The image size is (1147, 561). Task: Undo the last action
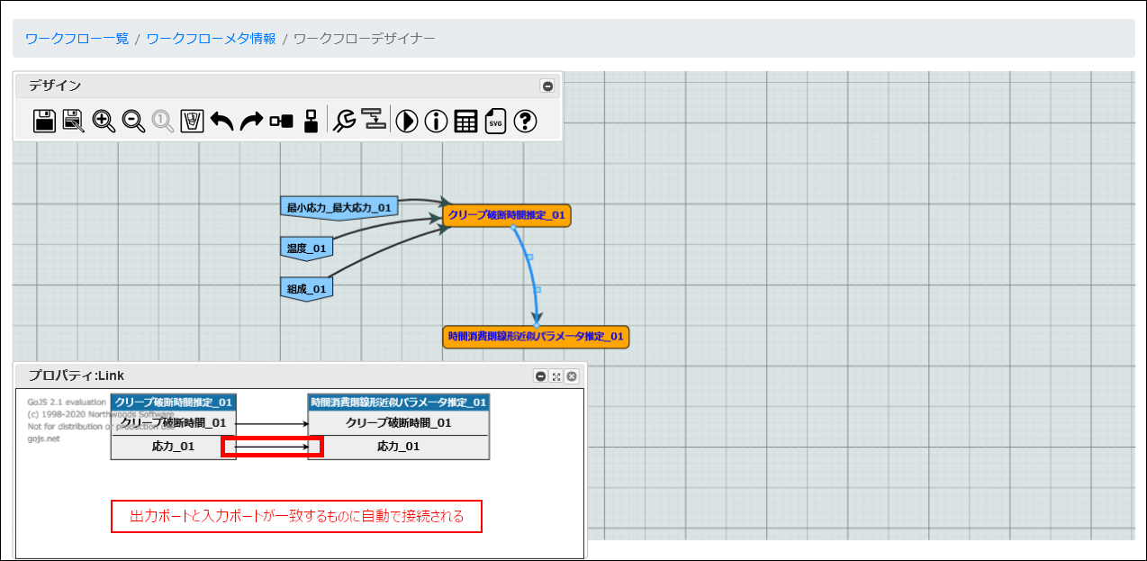point(222,121)
